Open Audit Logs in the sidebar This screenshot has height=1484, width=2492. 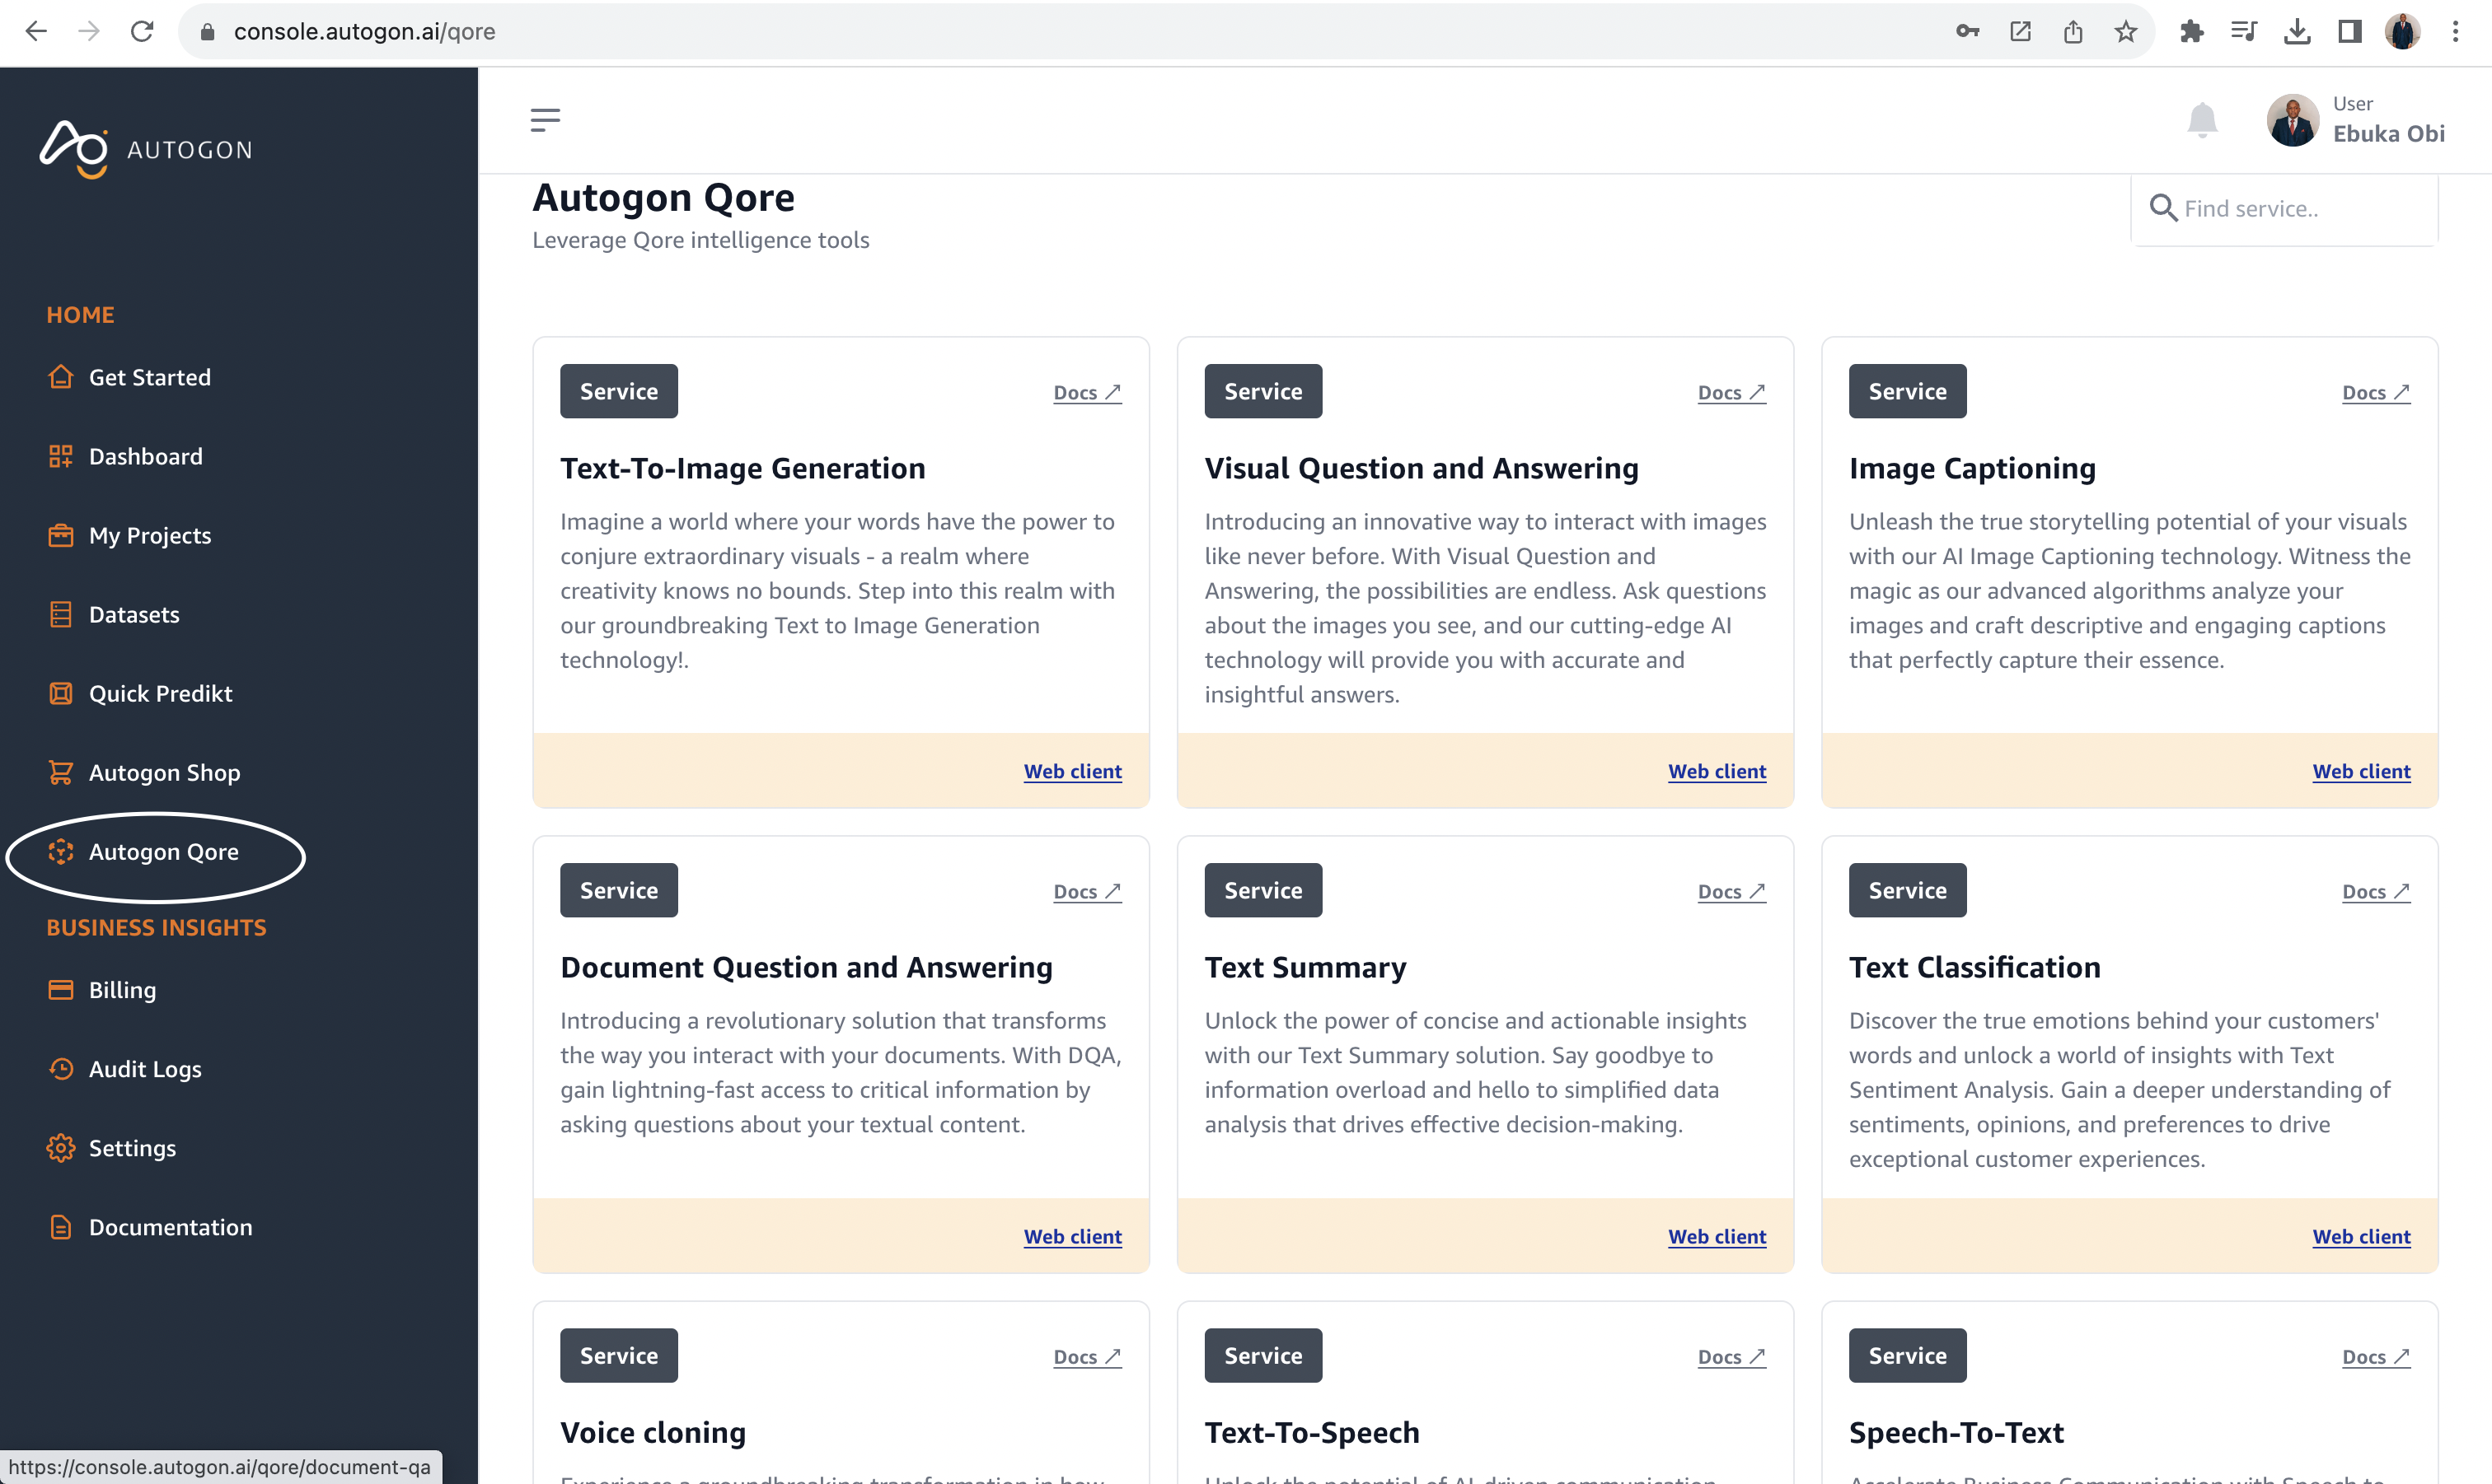[145, 1069]
